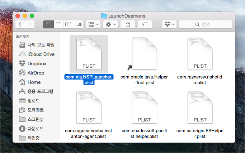
Task: Click the com.charlessoft.pacifist.helper.plist filename label
Action: (x=144, y=134)
